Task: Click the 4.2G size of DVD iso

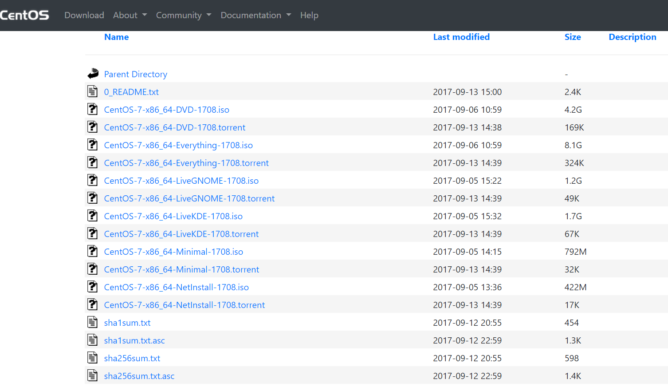Action: 573,110
